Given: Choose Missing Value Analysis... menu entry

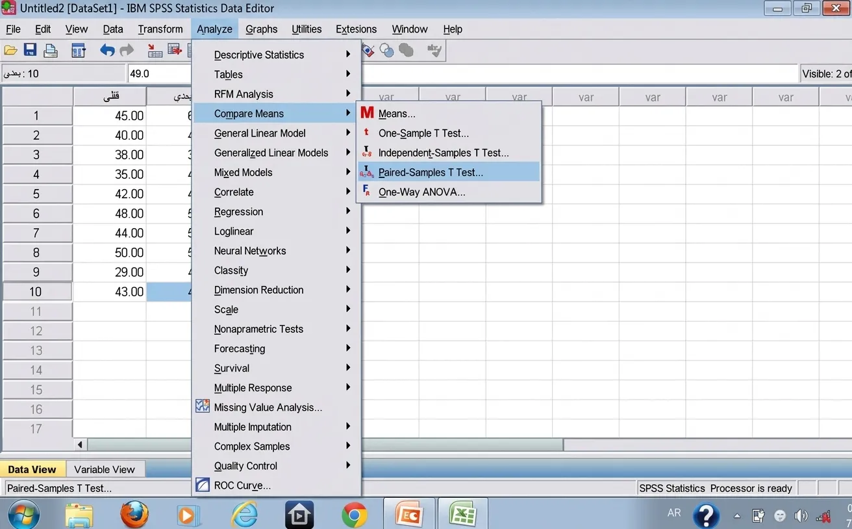Looking at the screenshot, I should 276,407.
